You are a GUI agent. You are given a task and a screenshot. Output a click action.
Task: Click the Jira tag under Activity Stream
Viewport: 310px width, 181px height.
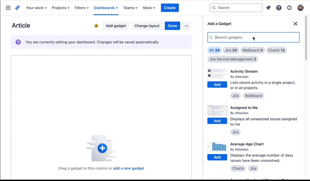tap(235, 96)
